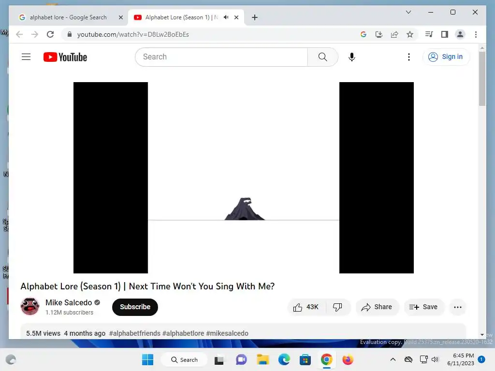Open the YouTube hamburger guide menu
The image size is (495, 371).
pyautogui.click(x=26, y=57)
